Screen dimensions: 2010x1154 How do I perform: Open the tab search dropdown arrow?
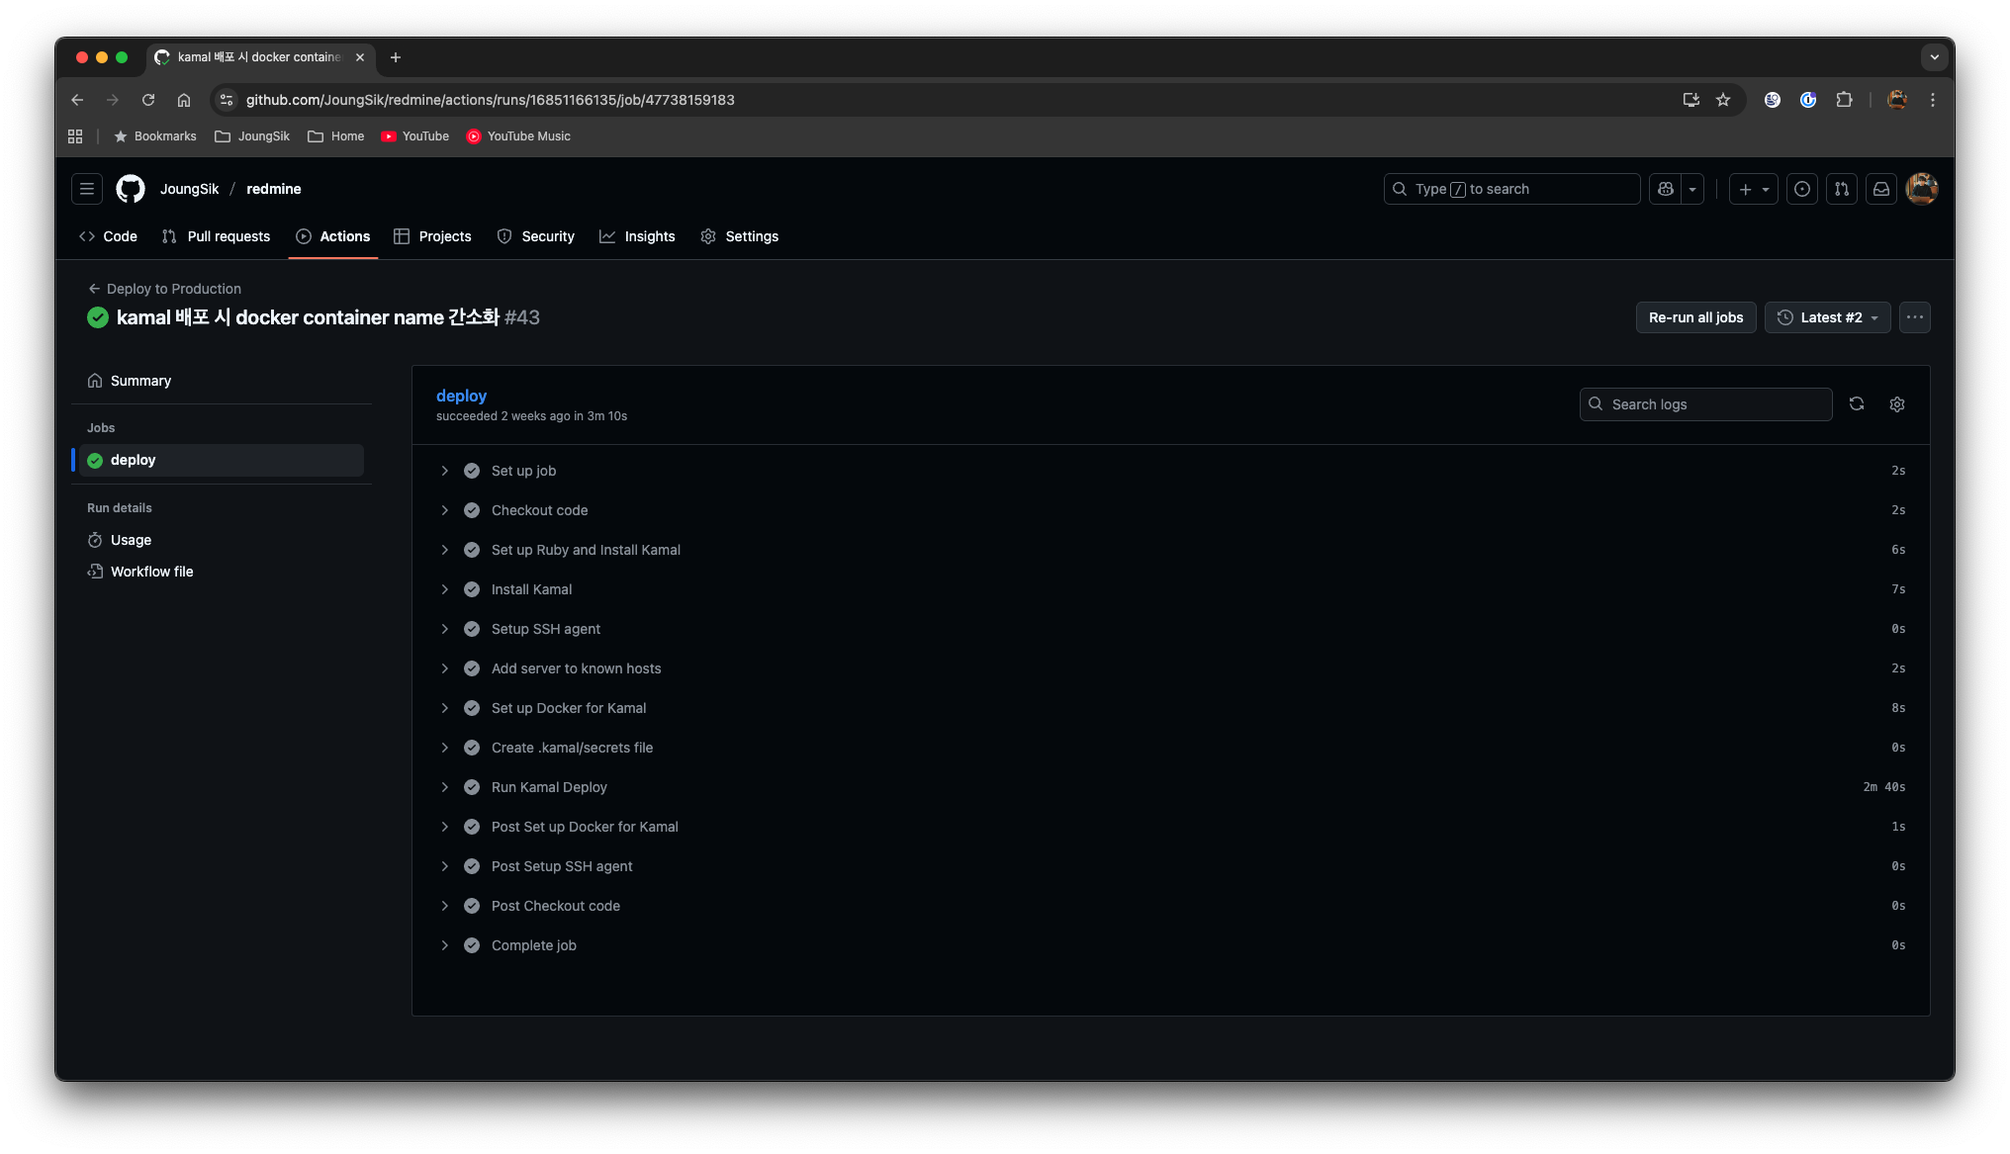pyautogui.click(x=1935, y=57)
